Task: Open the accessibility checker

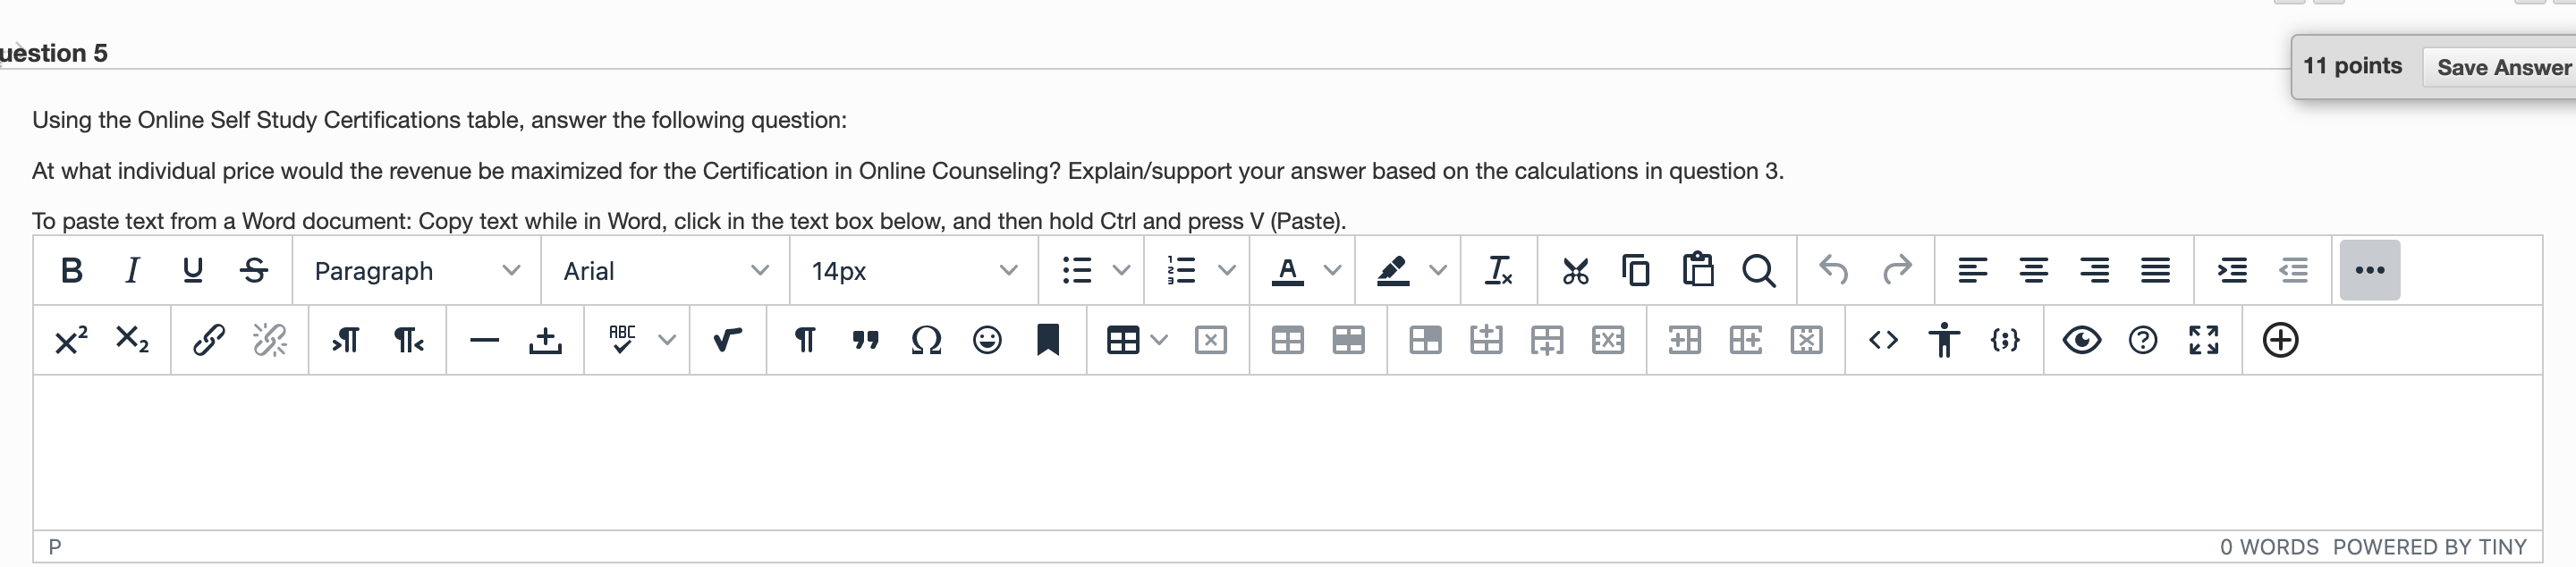Action: tap(1944, 341)
